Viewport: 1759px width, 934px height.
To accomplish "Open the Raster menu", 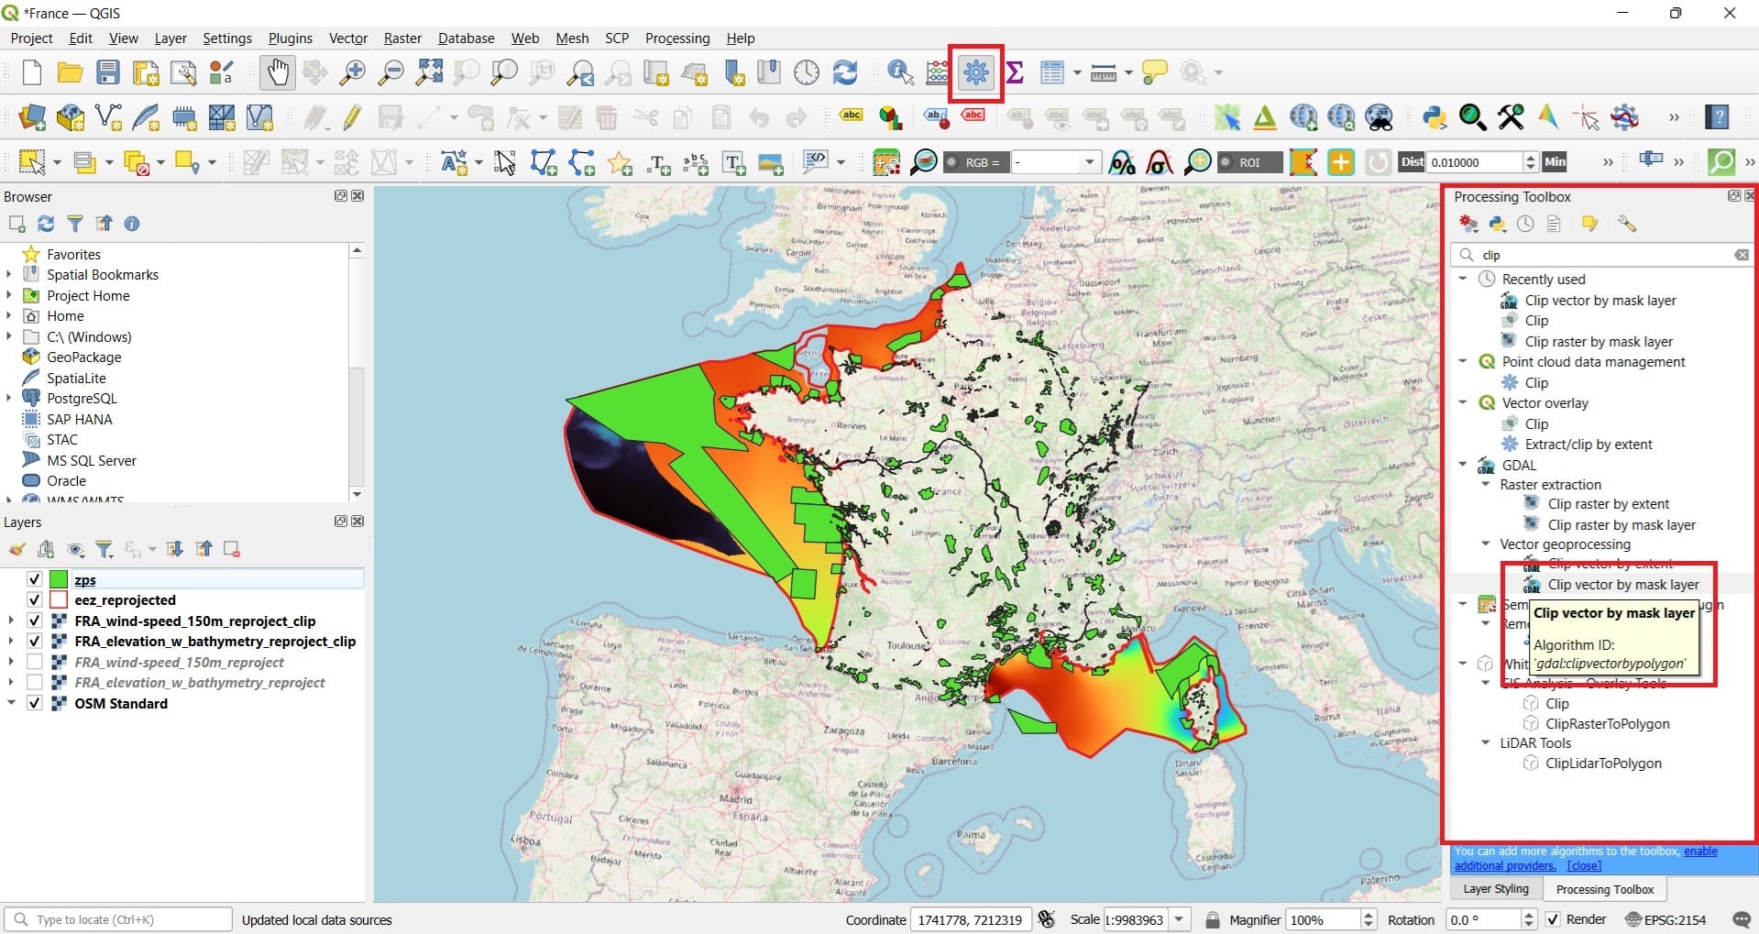I will (x=402, y=38).
